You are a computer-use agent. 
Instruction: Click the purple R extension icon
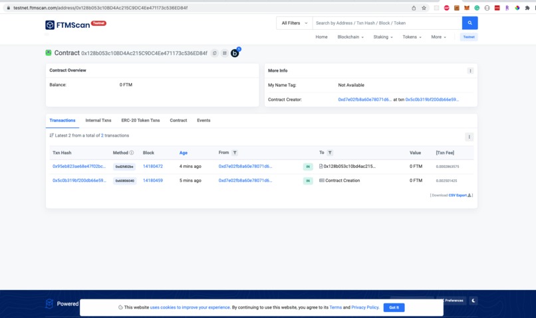[x=507, y=8]
